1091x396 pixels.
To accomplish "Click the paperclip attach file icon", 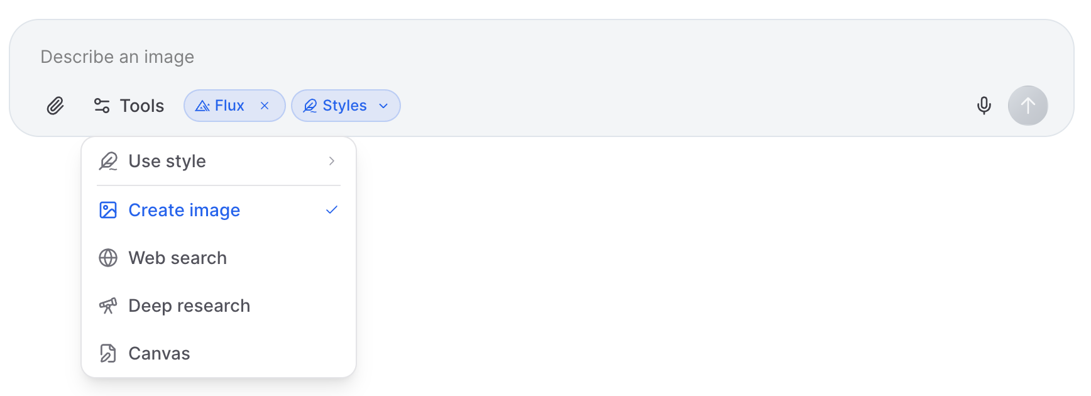I will pos(55,106).
